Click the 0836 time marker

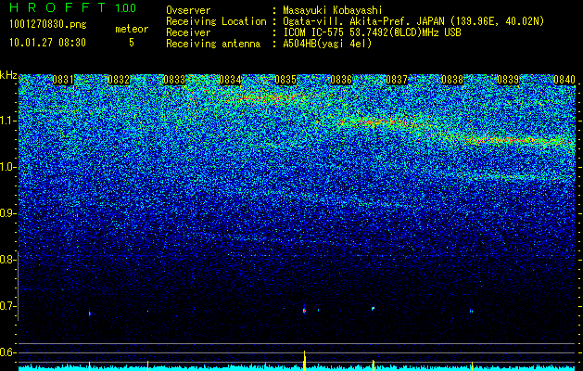[341, 80]
